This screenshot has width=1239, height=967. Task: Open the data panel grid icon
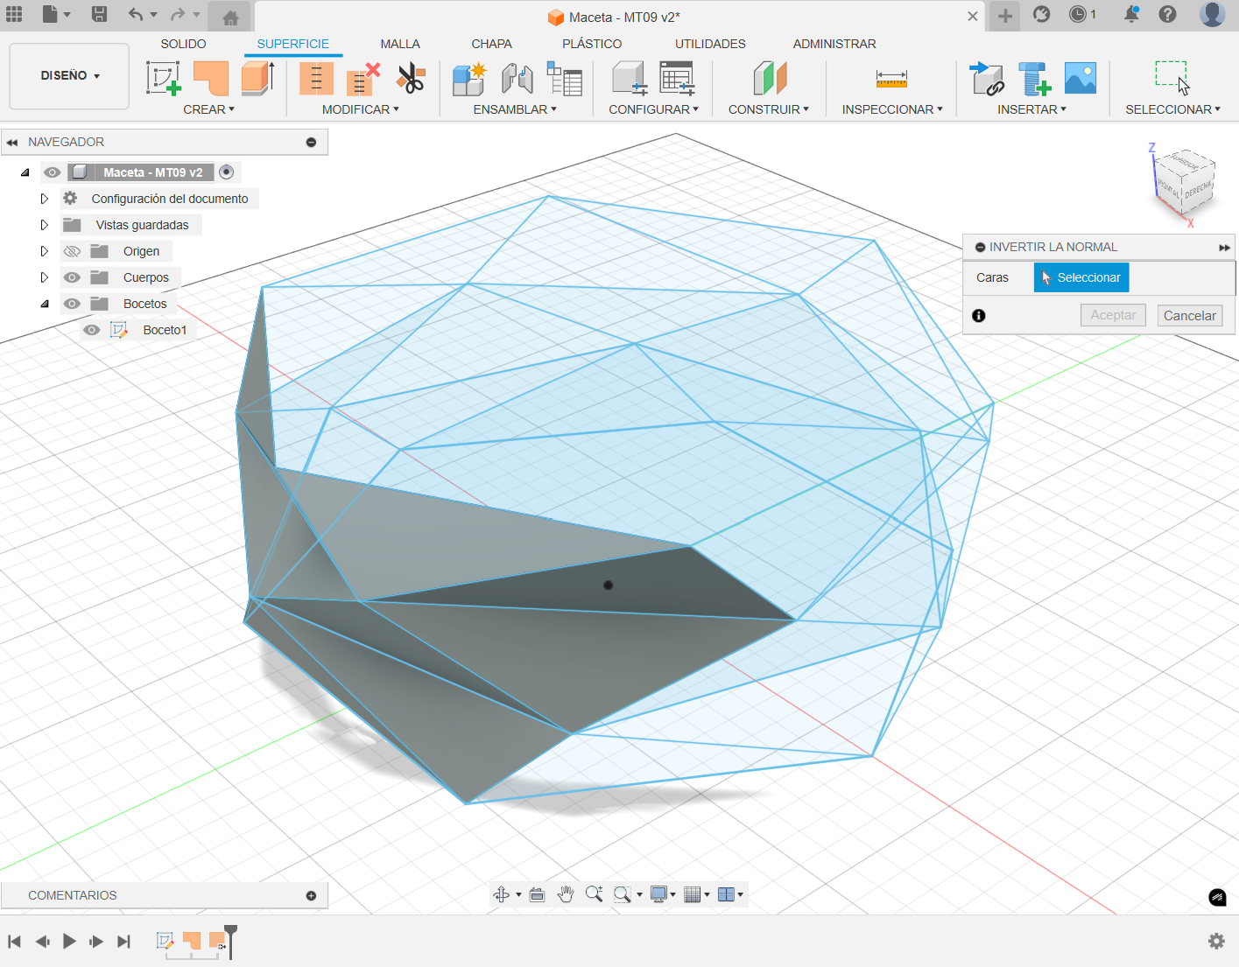pyautogui.click(x=14, y=14)
